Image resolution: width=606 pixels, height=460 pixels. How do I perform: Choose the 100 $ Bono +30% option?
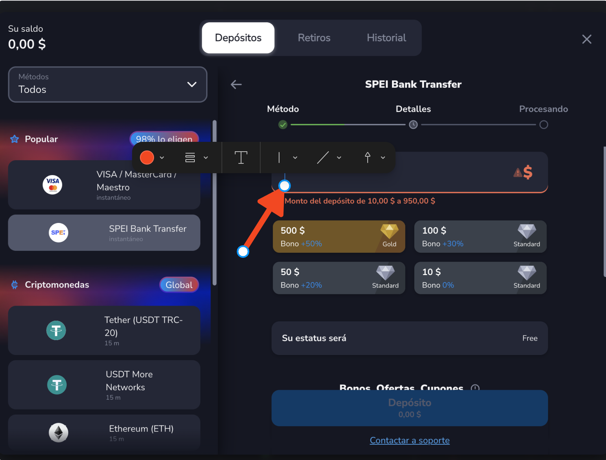tap(480, 237)
